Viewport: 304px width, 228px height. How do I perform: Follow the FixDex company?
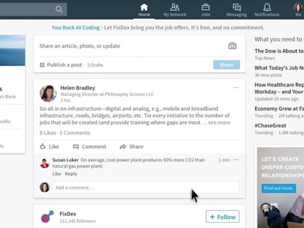(222, 217)
